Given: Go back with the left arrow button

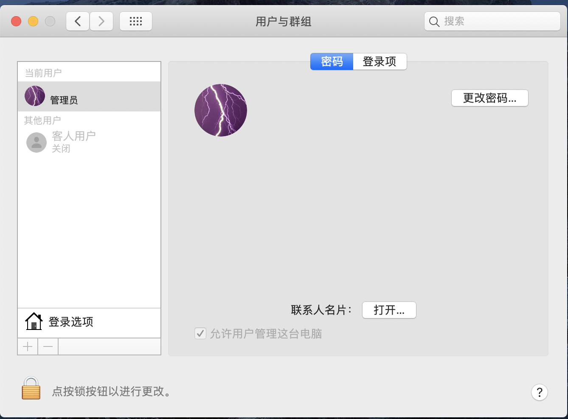Looking at the screenshot, I should 78,21.
